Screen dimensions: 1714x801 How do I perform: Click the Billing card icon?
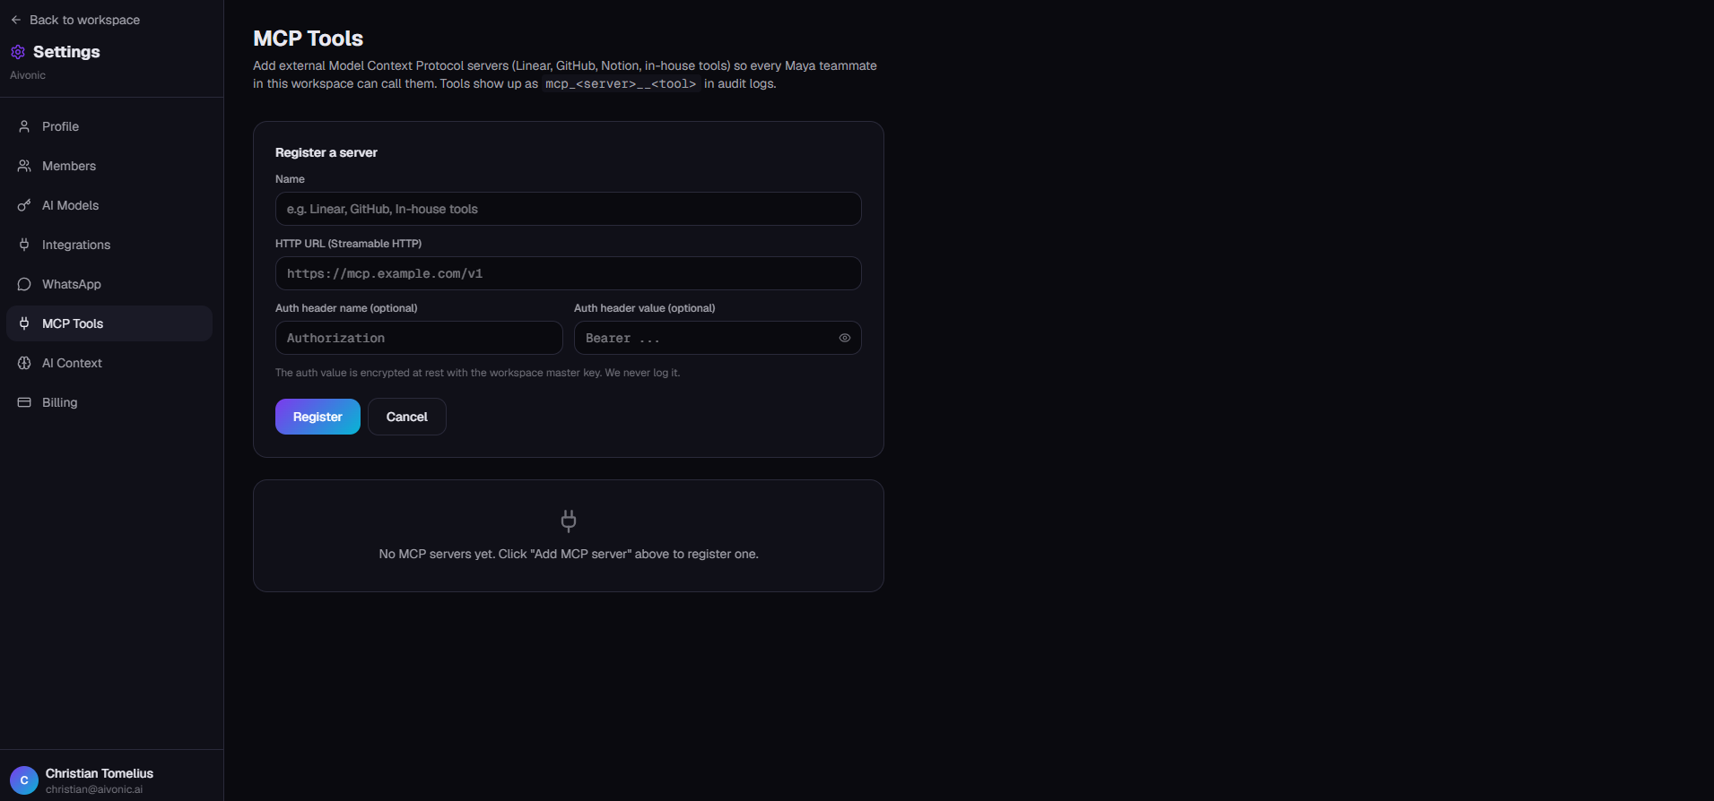point(24,402)
